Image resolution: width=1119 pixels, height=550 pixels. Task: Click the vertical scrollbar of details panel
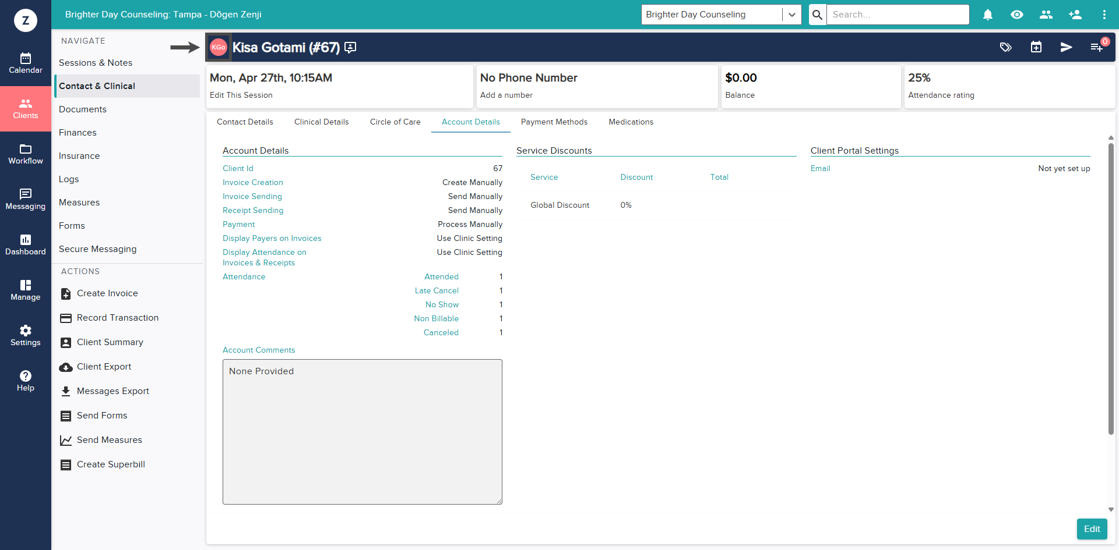coord(1111,288)
